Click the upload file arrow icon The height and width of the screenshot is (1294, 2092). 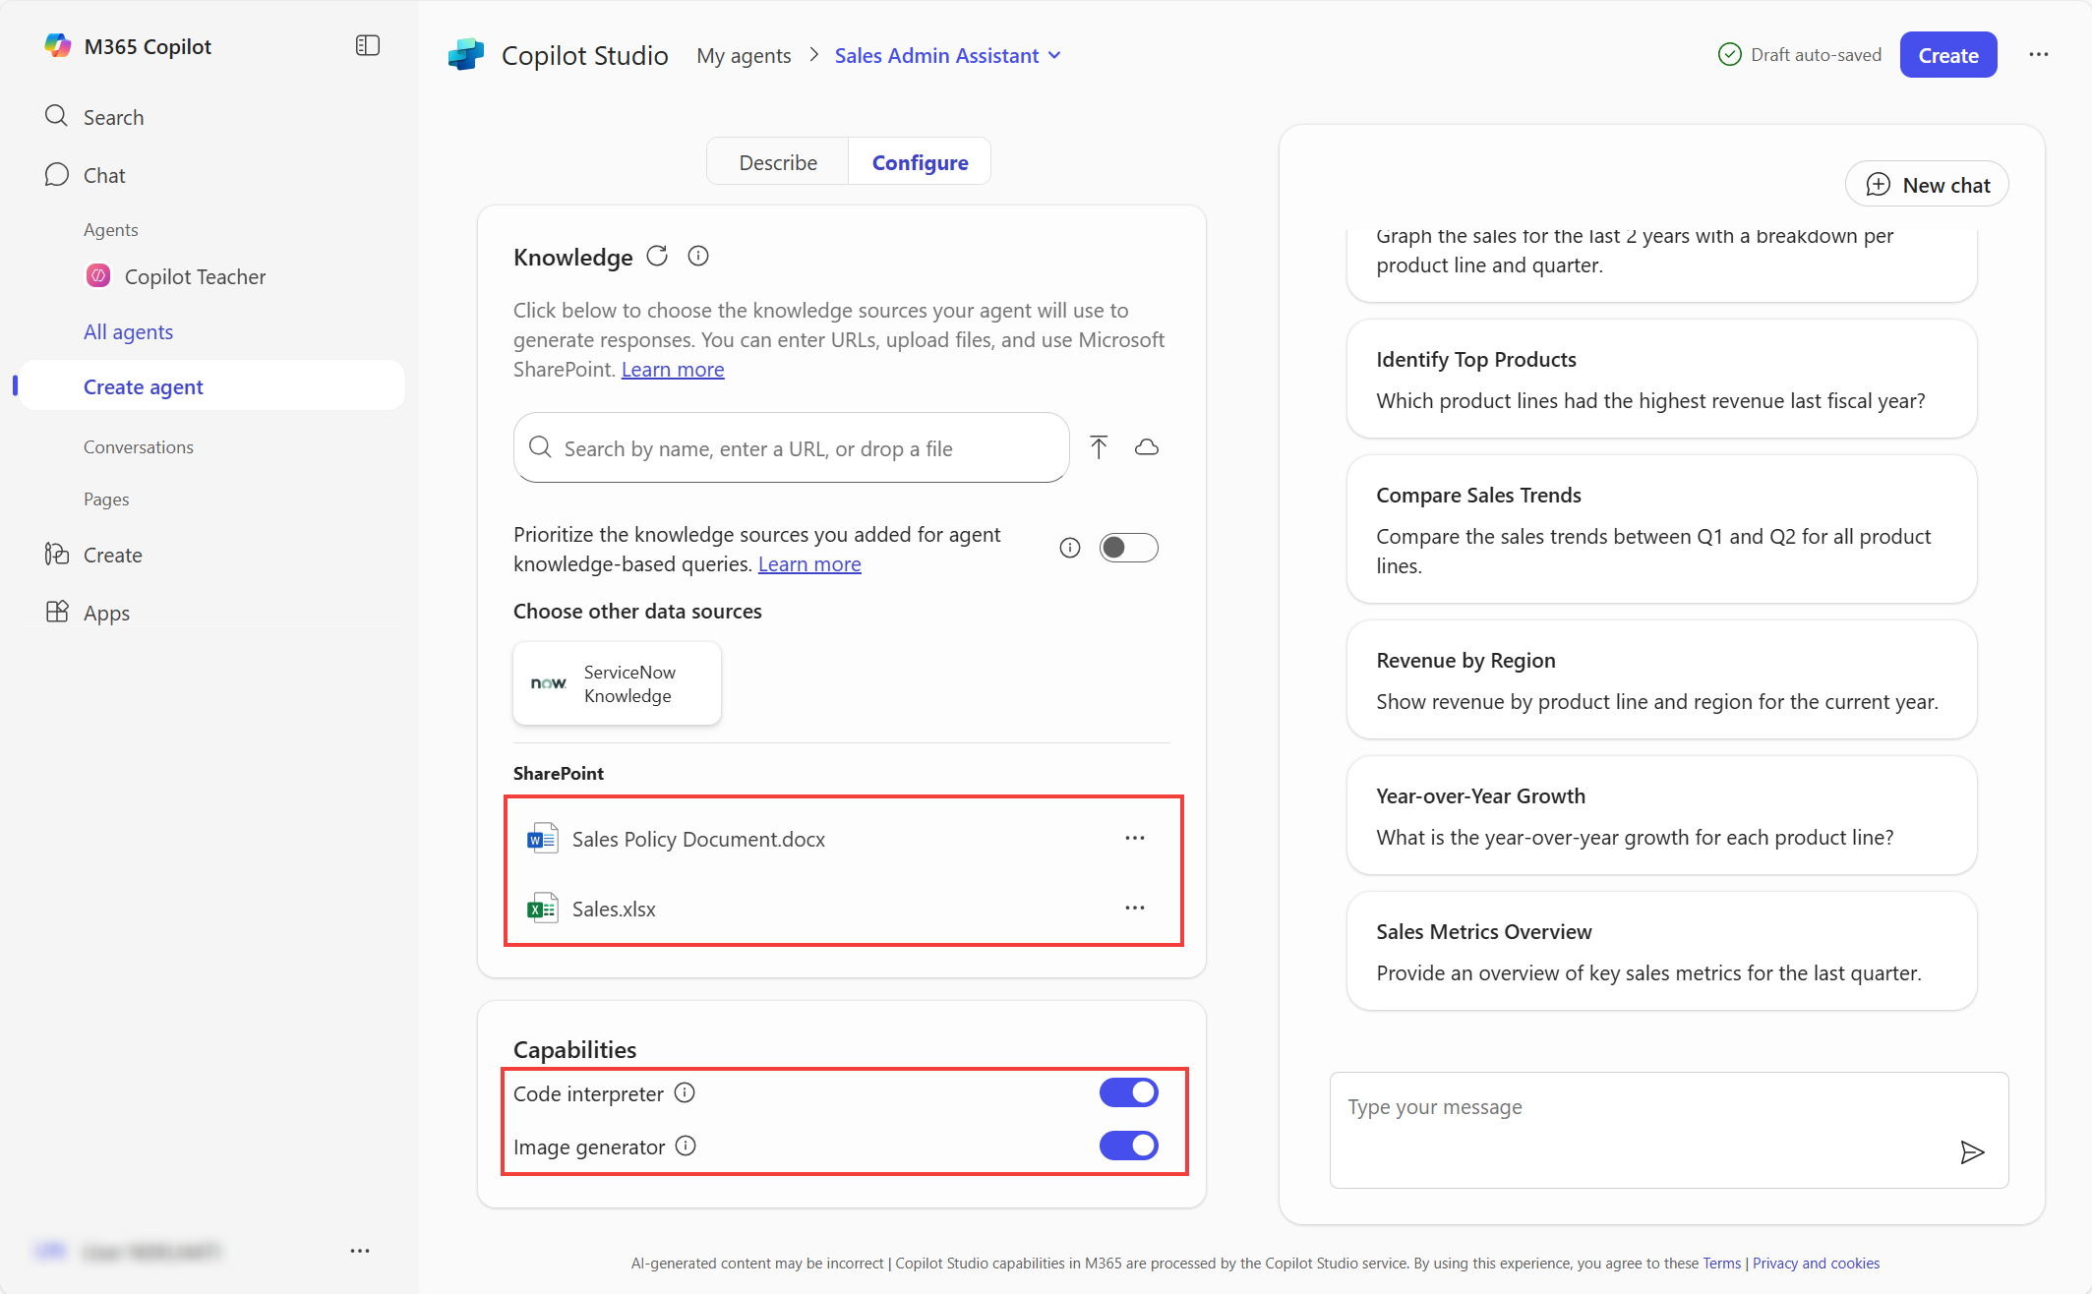(1099, 447)
